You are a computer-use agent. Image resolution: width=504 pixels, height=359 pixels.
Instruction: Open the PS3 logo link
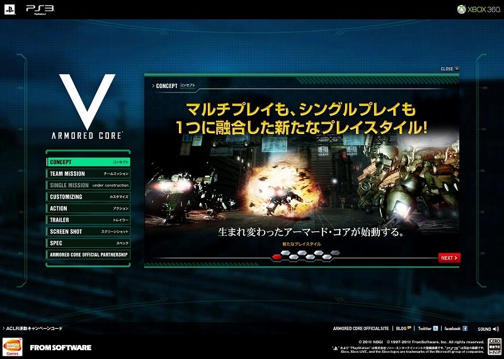40,9
